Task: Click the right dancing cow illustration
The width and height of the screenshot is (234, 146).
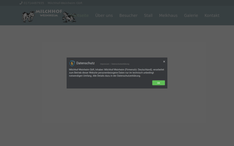Action: pos(69,17)
